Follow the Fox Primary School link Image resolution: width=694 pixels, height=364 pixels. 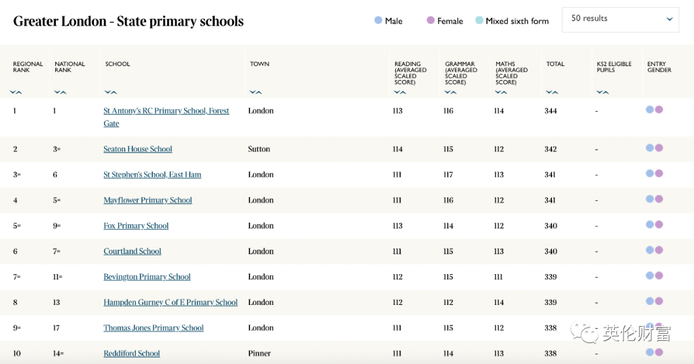[136, 226]
